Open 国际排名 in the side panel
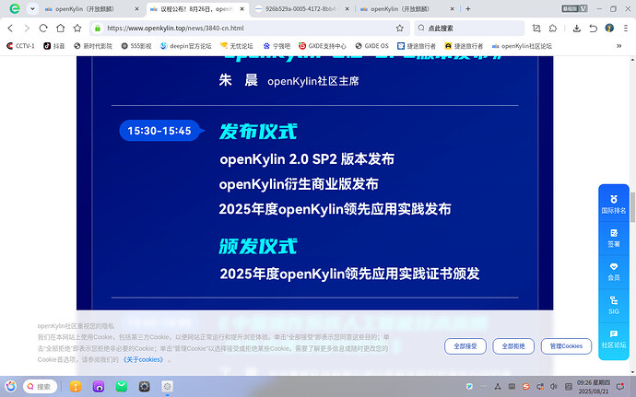The width and height of the screenshot is (636, 397). click(x=614, y=204)
